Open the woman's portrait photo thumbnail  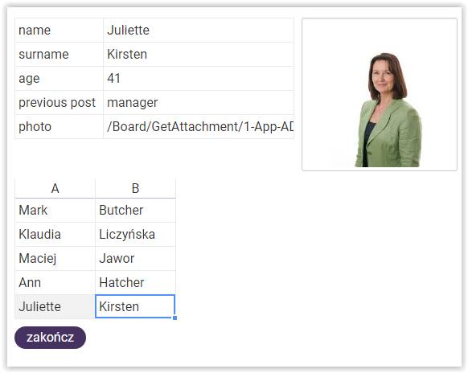(380, 94)
